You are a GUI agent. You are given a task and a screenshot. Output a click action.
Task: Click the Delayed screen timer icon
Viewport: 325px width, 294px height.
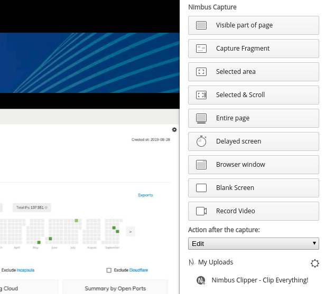201,141
